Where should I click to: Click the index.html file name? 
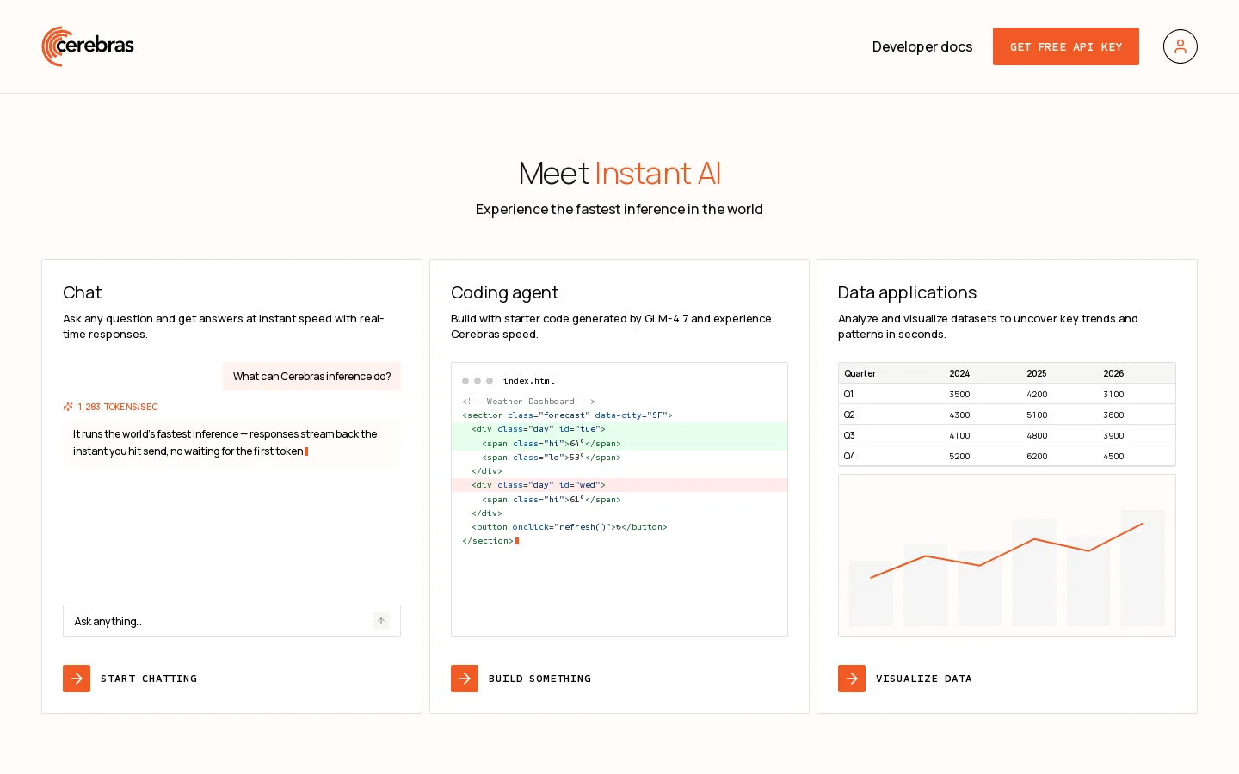pos(528,381)
